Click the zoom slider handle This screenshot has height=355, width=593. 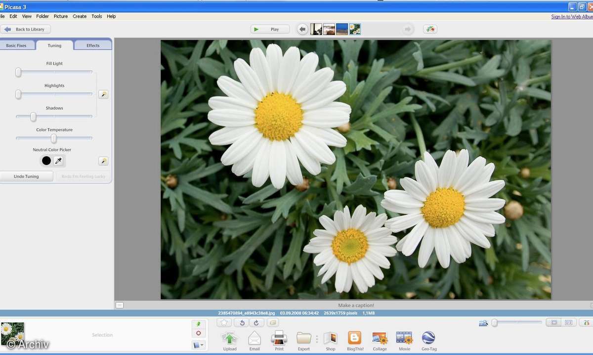494,322
